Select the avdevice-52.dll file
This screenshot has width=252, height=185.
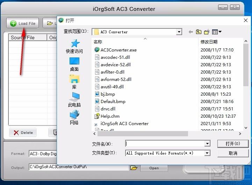(x=116, y=65)
